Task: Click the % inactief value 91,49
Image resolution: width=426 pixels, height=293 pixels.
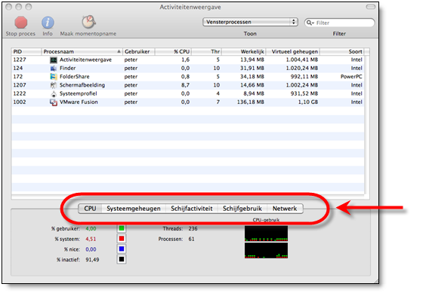Action: click(x=92, y=259)
